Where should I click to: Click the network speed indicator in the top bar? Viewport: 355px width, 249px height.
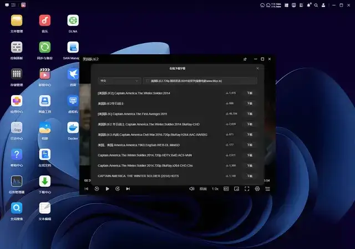click(276, 5)
